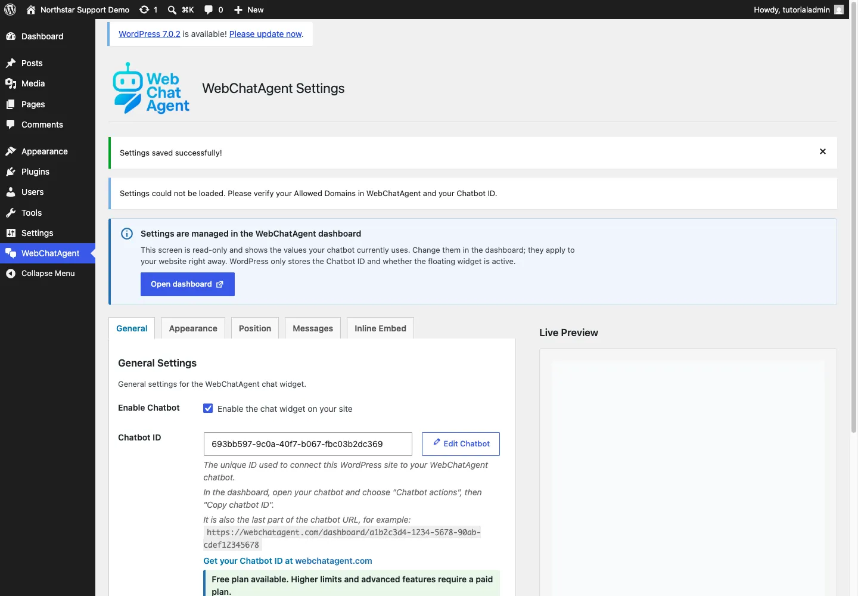Click the Please update now link
This screenshot has height=596, width=858.
[x=265, y=34]
